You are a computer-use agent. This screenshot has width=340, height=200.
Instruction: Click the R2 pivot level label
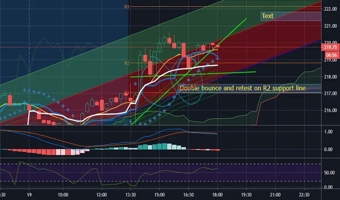[x=127, y=63]
